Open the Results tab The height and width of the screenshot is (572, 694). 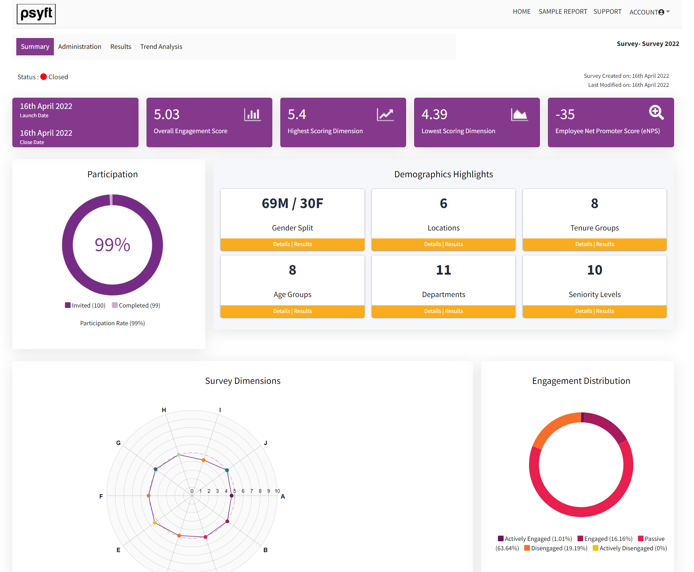pyautogui.click(x=121, y=47)
